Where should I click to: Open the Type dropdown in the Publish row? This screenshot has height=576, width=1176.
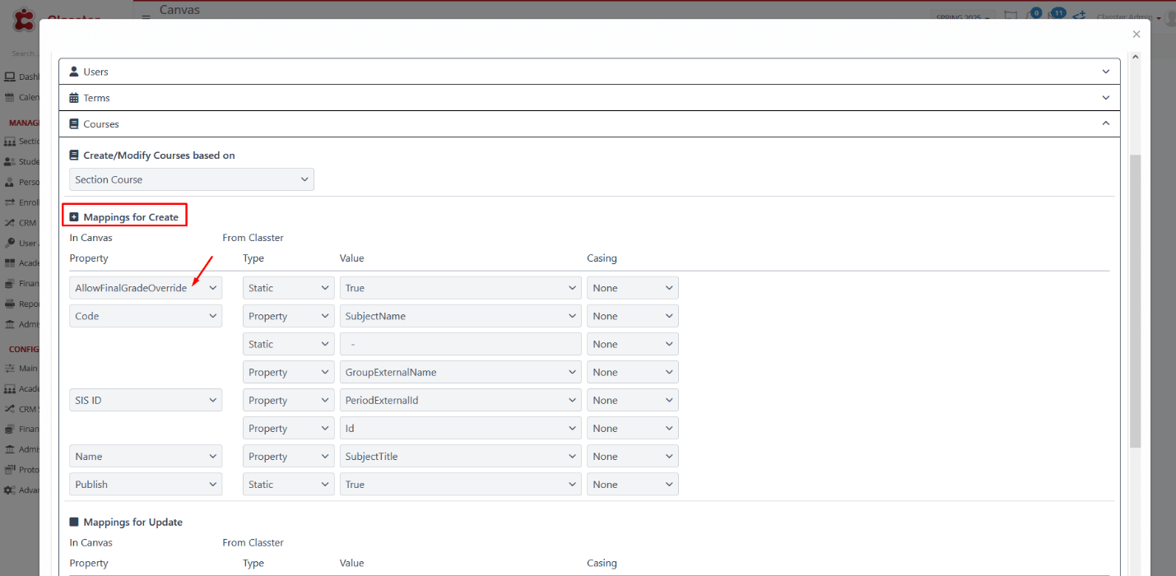point(289,485)
